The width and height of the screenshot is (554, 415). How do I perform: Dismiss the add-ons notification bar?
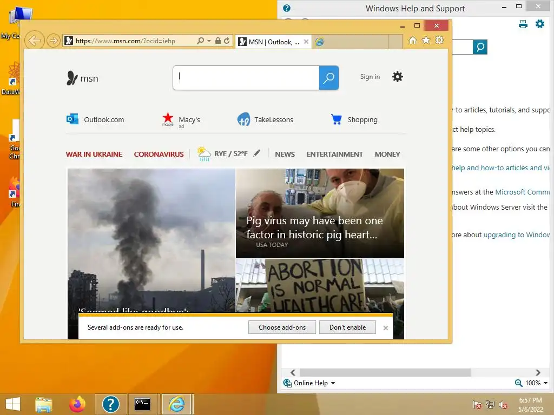[385, 328]
